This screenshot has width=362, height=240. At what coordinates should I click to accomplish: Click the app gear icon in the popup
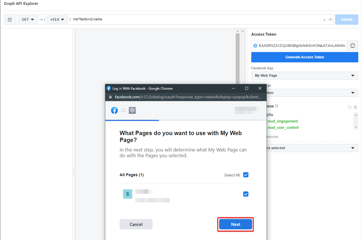coord(132,110)
